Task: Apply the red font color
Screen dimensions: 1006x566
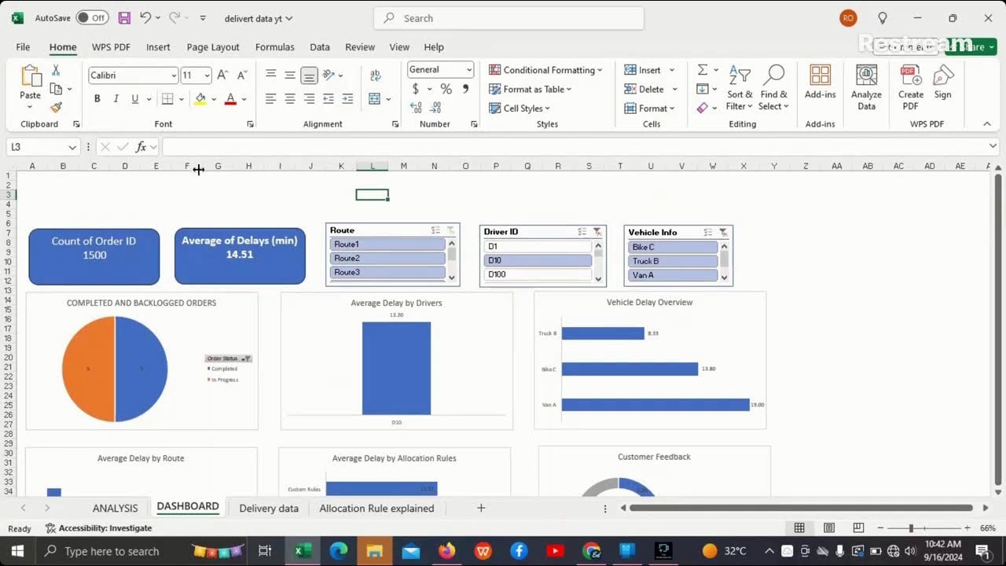Action: [x=230, y=99]
